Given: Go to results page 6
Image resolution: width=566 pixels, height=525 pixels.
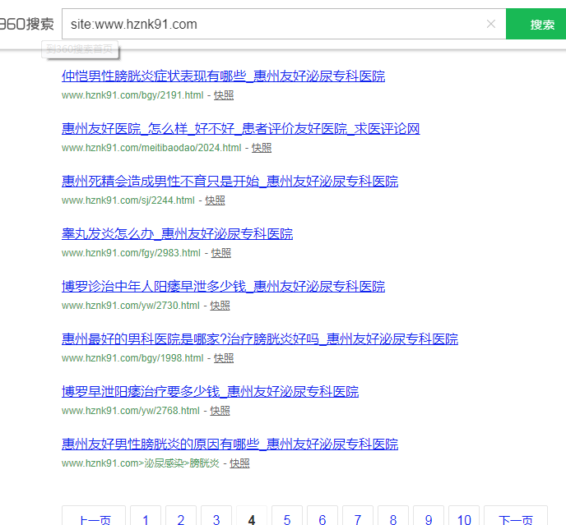Looking at the screenshot, I should click(x=322, y=516).
